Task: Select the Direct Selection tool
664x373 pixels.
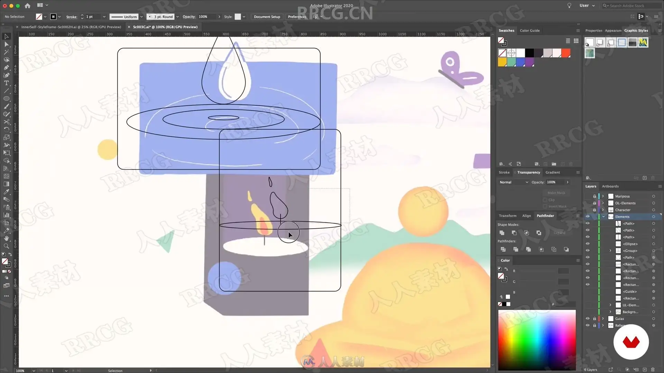Action: click(6, 44)
